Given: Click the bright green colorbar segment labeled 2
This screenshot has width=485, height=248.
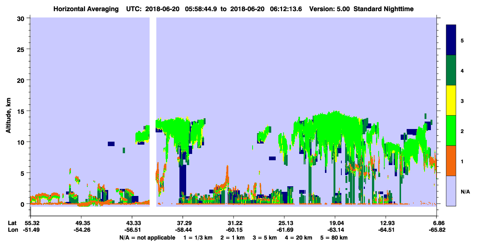Looking at the screenshot, I should [451, 131].
